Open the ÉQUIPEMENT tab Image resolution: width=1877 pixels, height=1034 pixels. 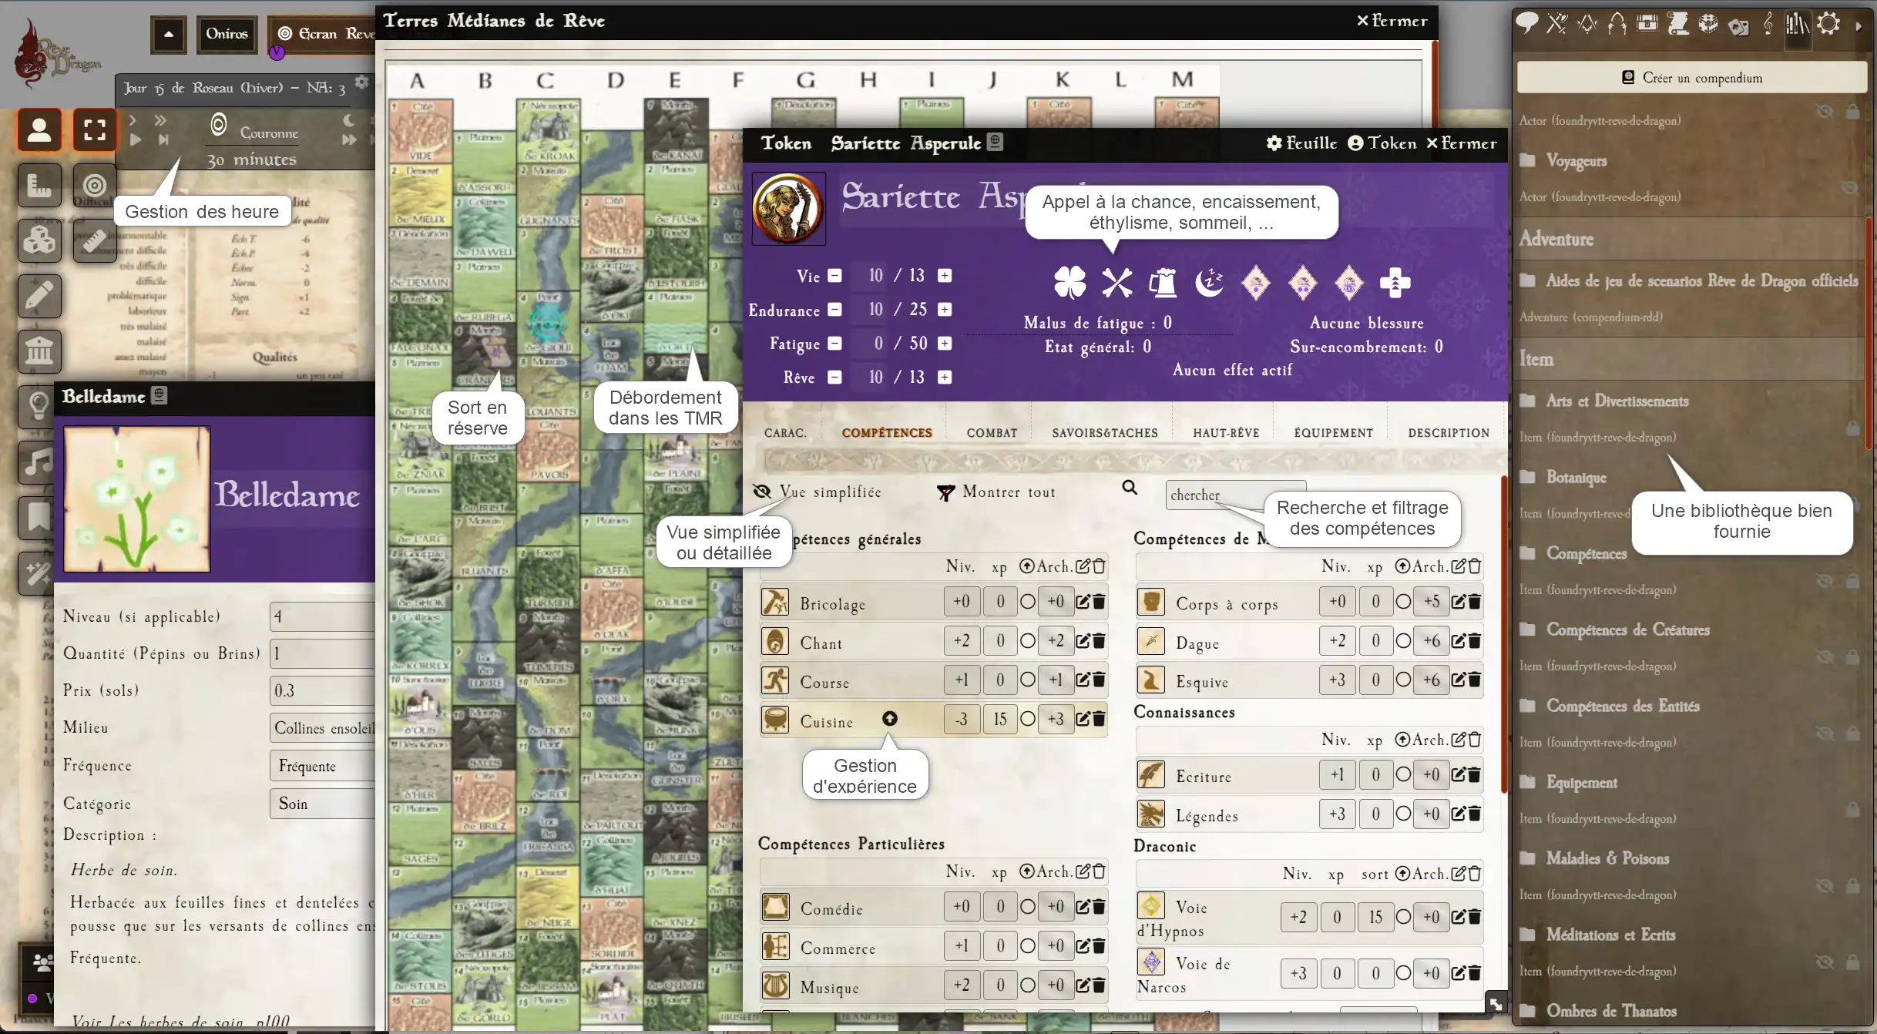pyautogui.click(x=1333, y=433)
